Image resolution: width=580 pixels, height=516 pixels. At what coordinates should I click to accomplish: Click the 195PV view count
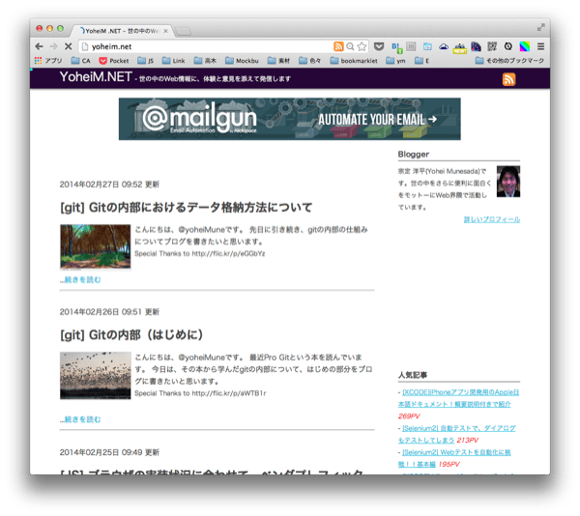[x=449, y=464]
